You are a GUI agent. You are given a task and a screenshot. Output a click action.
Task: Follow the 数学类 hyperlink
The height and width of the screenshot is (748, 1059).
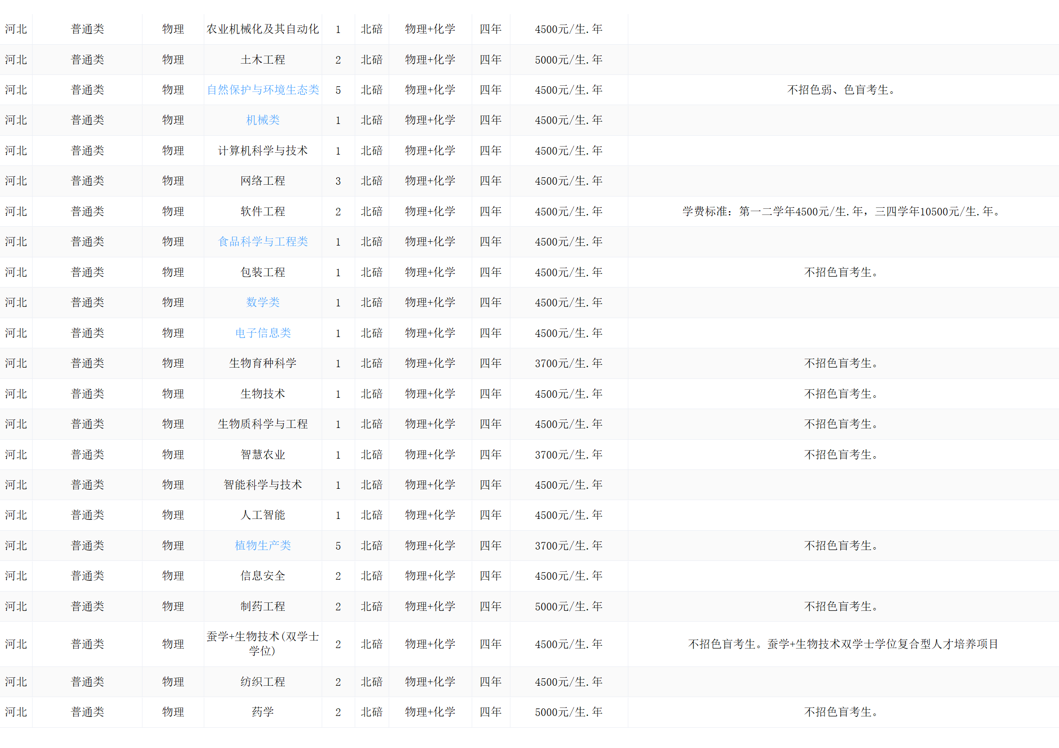[263, 302]
